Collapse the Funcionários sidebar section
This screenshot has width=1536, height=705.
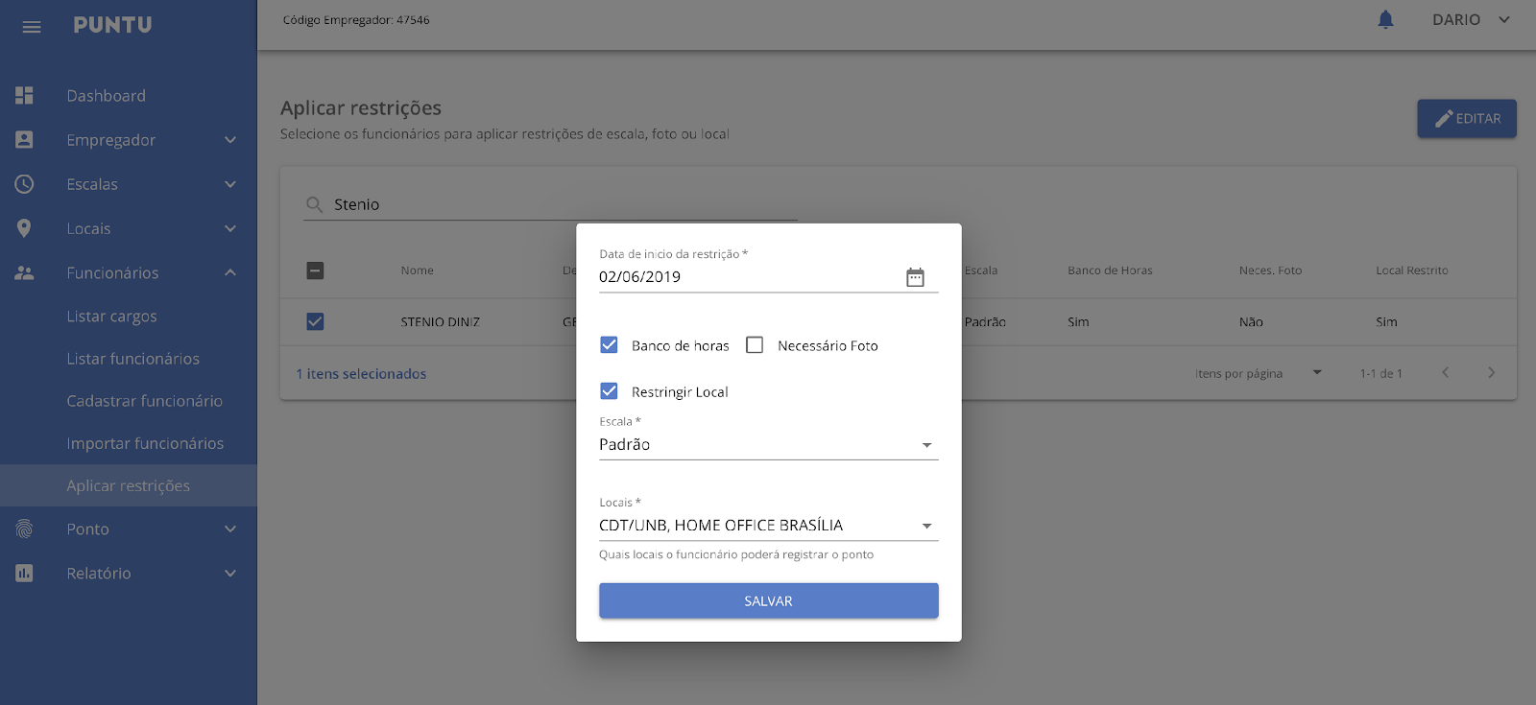[x=229, y=273]
